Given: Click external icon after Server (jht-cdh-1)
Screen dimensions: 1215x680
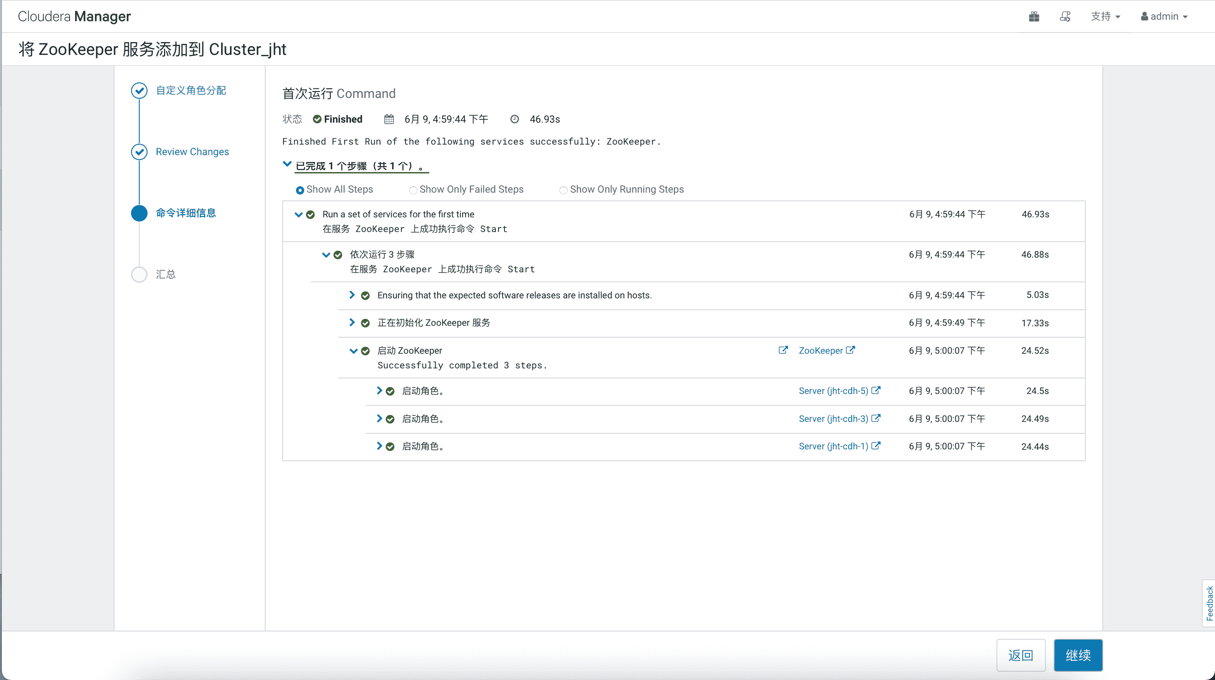Looking at the screenshot, I should [x=876, y=445].
